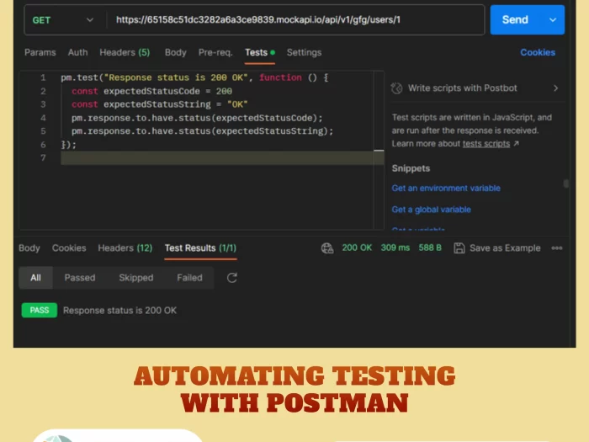The width and height of the screenshot is (589, 442).
Task: Go to the request Body tab
Action: [x=175, y=52]
